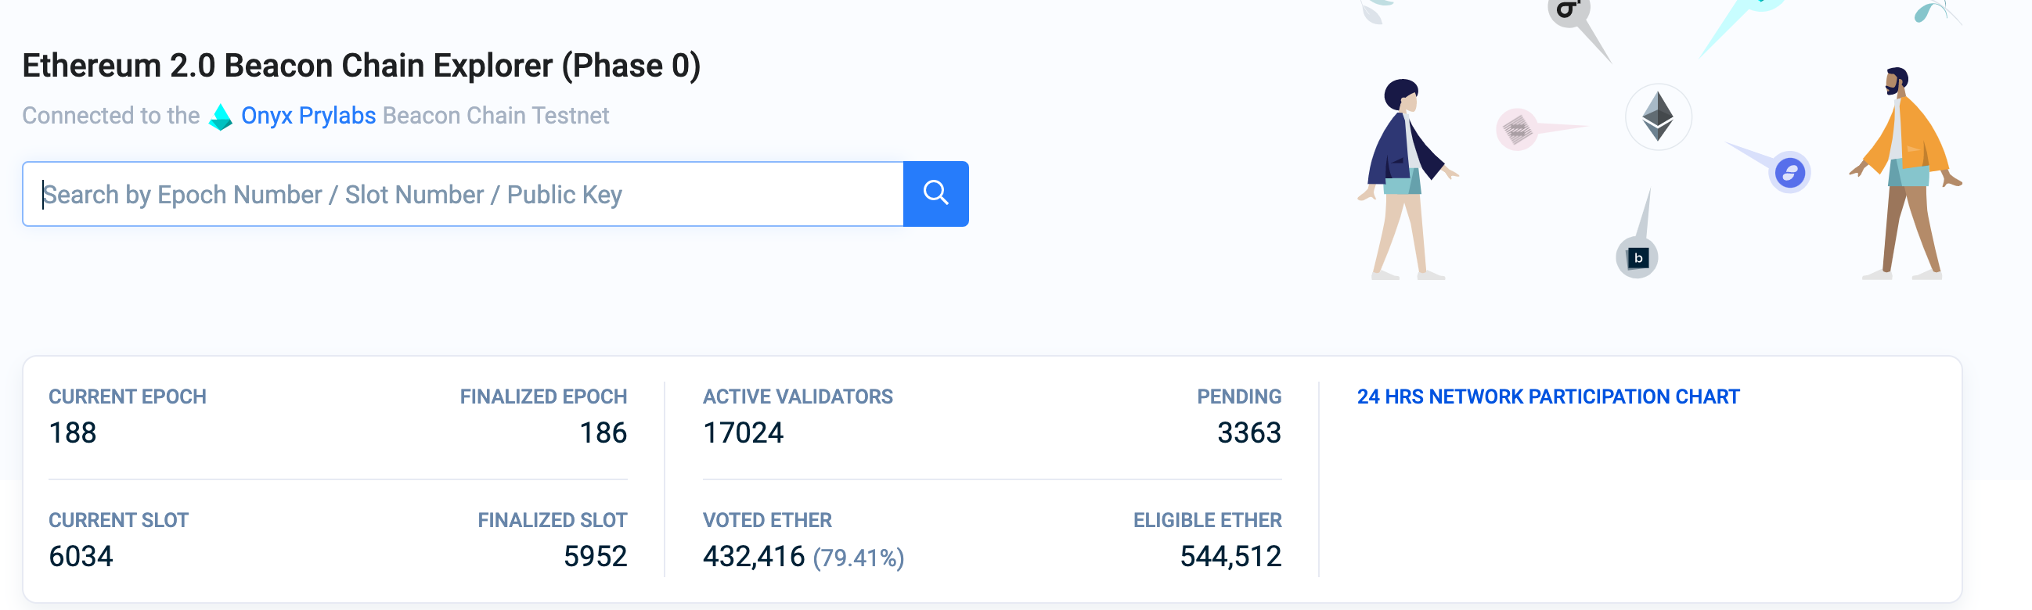Click the purple striped circle icon
This screenshot has height=610, width=2032.
click(1789, 172)
